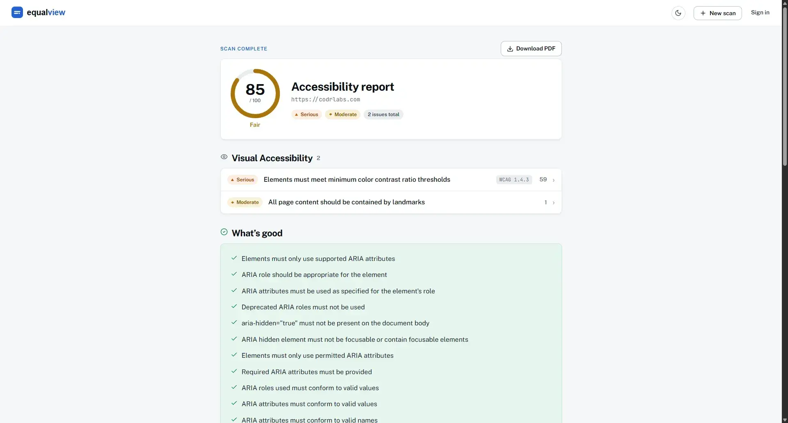Click the What's good heading
788x423 pixels.
coord(257,233)
